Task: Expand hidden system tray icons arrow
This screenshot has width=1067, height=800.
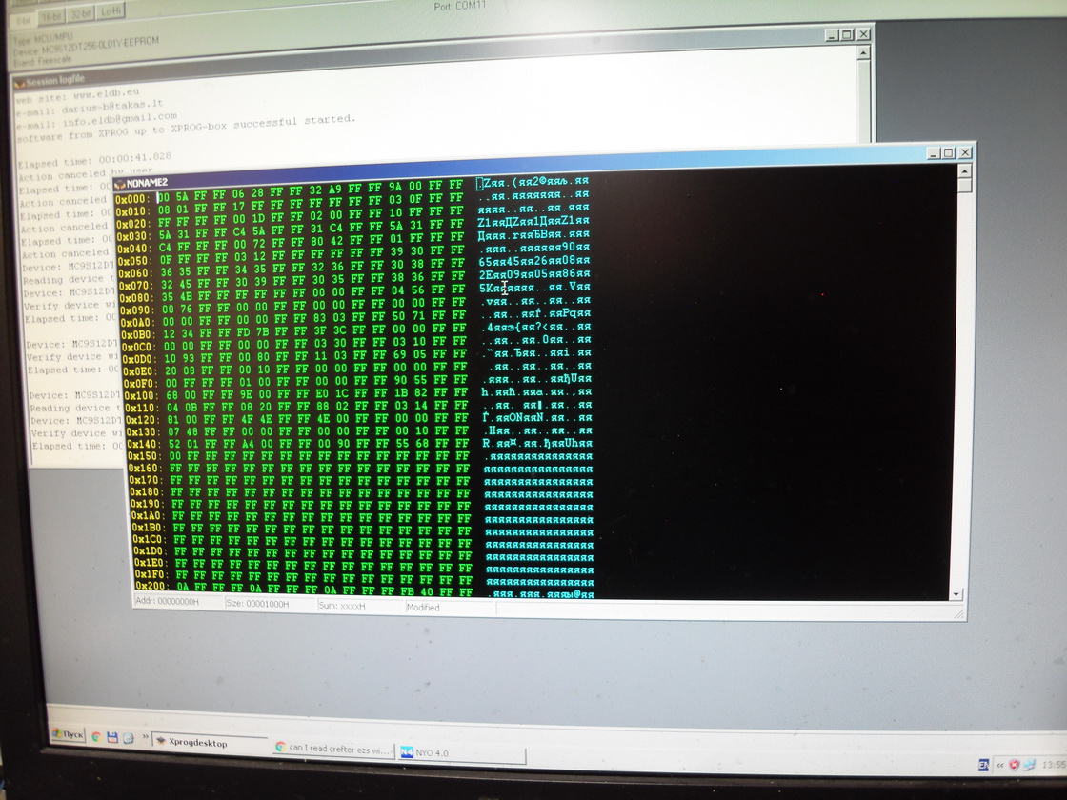Action: coord(999,764)
